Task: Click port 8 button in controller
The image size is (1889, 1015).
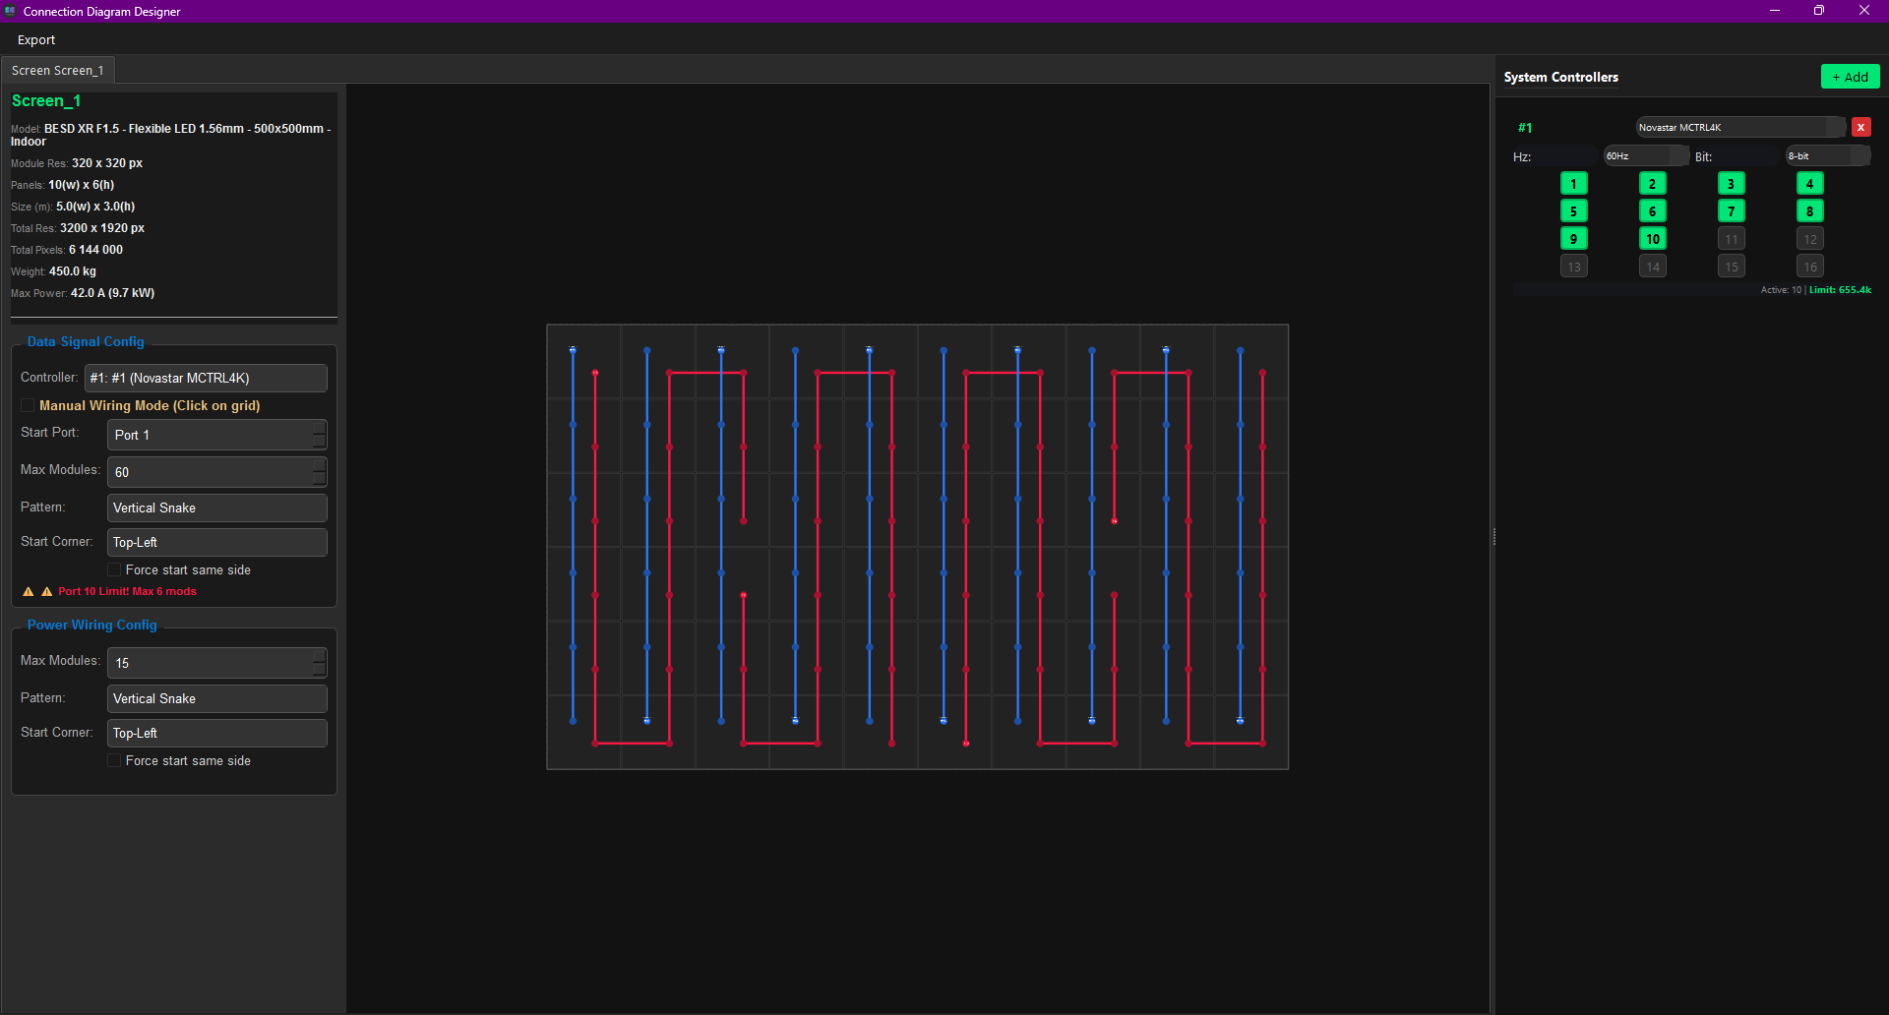Action: (1809, 211)
